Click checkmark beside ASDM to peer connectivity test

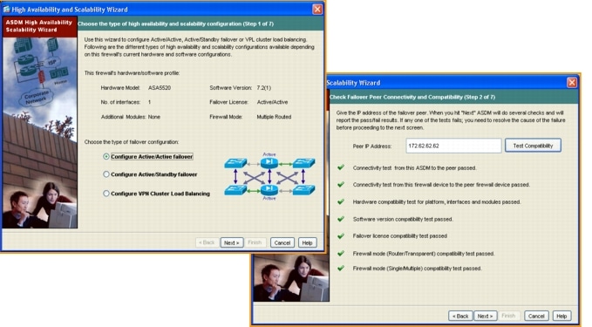[x=341, y=167]
